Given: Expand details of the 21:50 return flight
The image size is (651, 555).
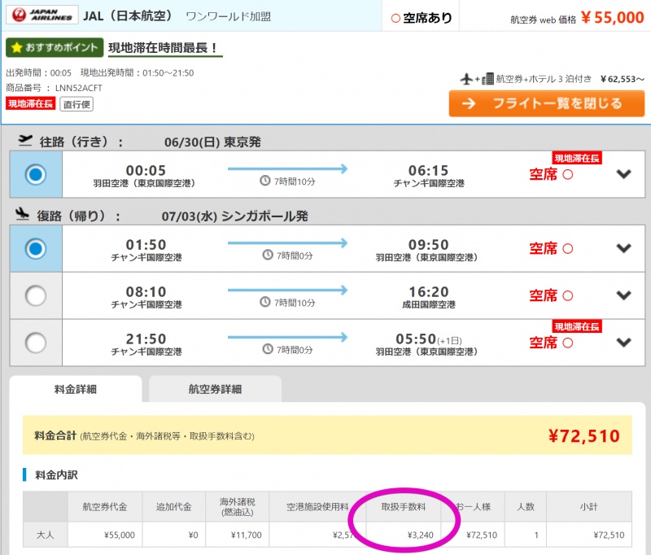Looking at the screenshot, I should point(623,343).
